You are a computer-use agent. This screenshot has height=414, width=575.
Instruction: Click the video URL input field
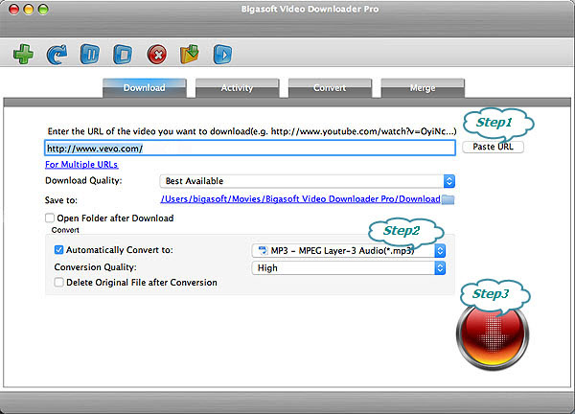coord(250,149)
